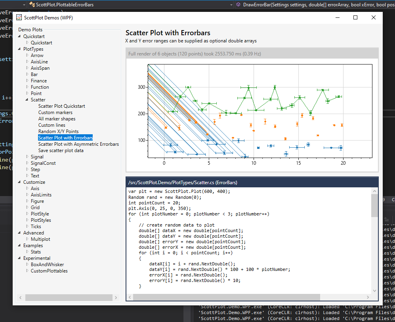The image size is (395, 322).
Task: Collapse the PlotTypes category
Action: point(19,49)
